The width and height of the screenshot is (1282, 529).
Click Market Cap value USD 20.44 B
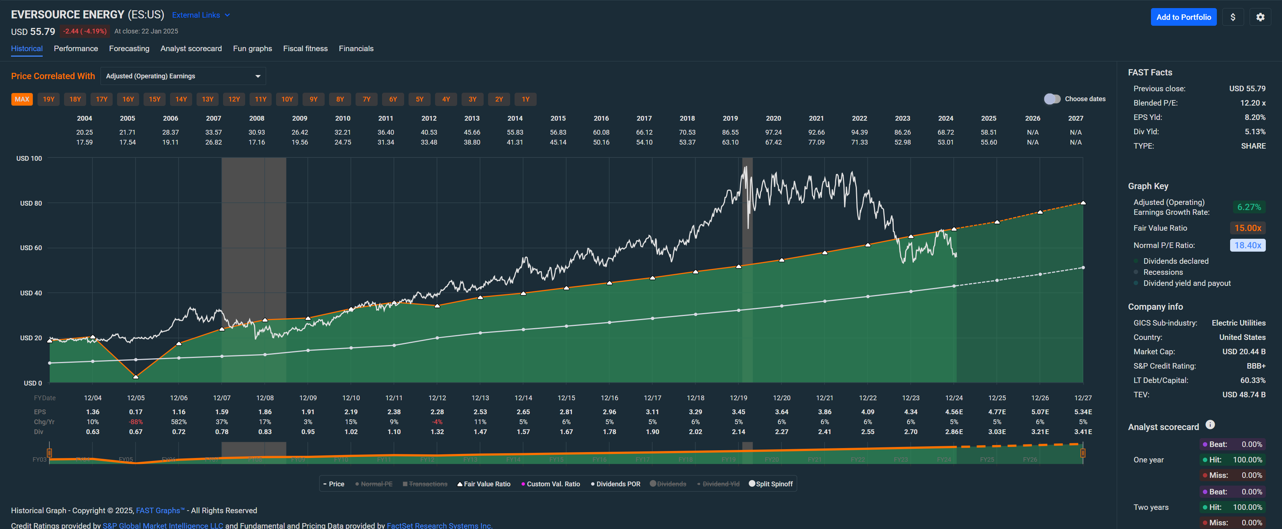[1244, 352]
